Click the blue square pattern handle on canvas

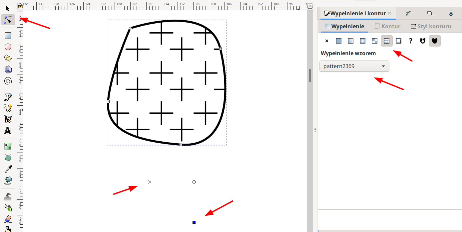click(x=194, y=222)
